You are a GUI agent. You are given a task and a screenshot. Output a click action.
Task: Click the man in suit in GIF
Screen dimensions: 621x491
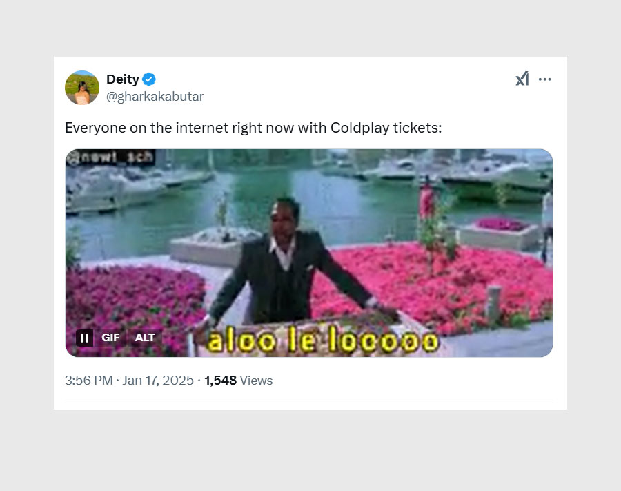283,269
